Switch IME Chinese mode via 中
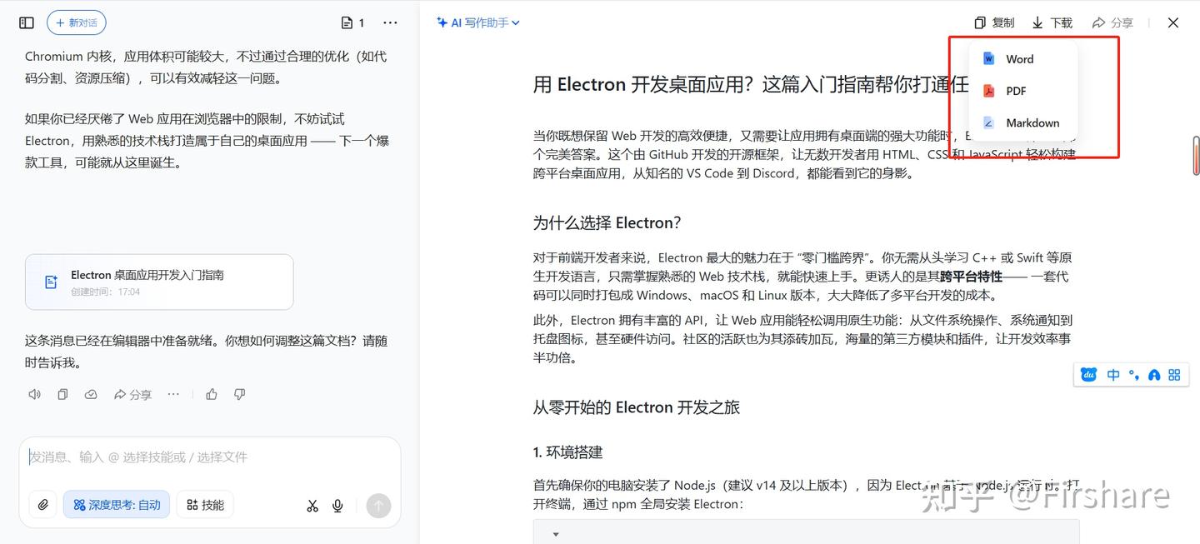Viewport: 1200px width, 544px height. click(x=1113, y=375)
